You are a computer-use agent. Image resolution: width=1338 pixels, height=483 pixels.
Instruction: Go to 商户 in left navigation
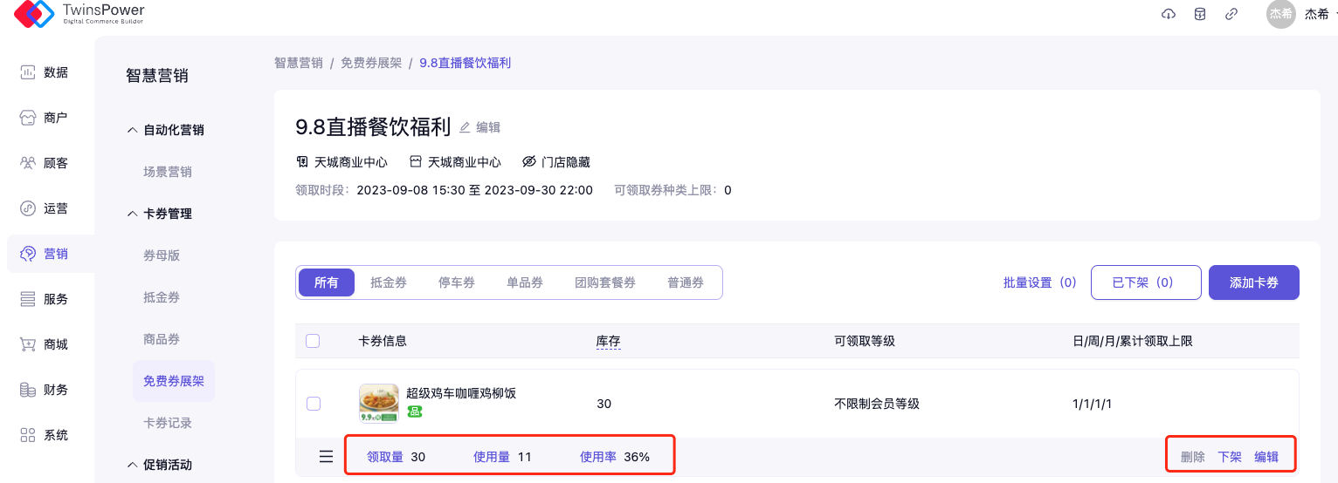tap(45, 118)
